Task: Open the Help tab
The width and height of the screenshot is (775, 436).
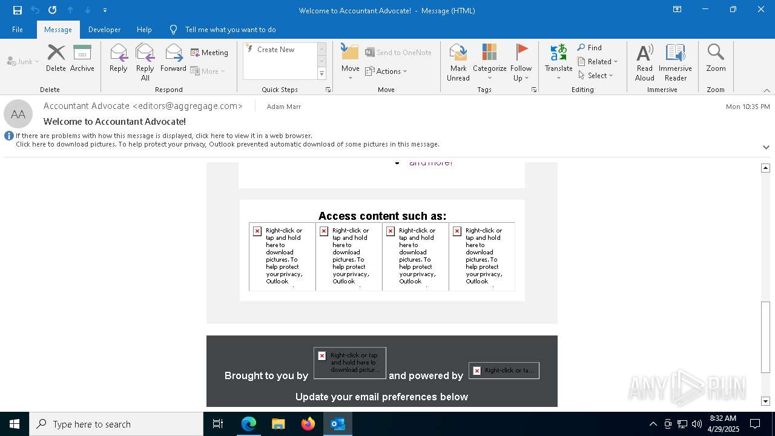Action: (x=144, y=30)
